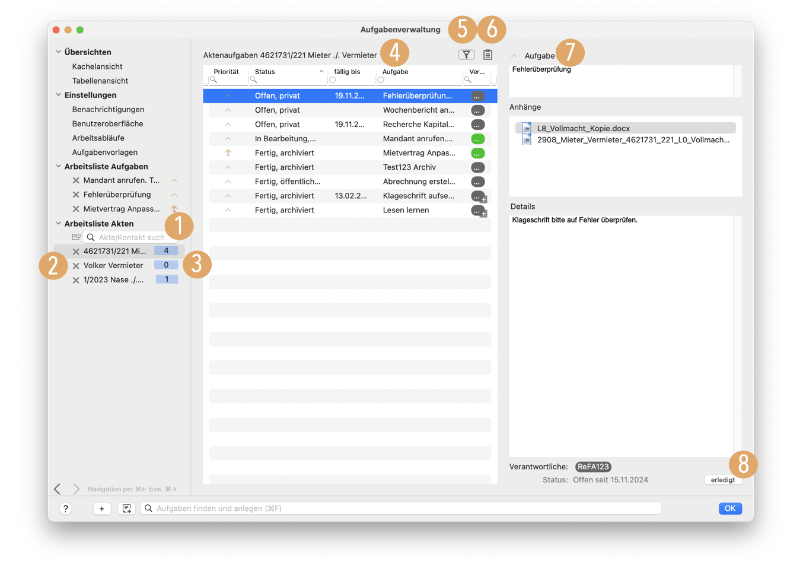Sort by the Ver... column header
Screen dimensions: 803x566
point(477,72)
